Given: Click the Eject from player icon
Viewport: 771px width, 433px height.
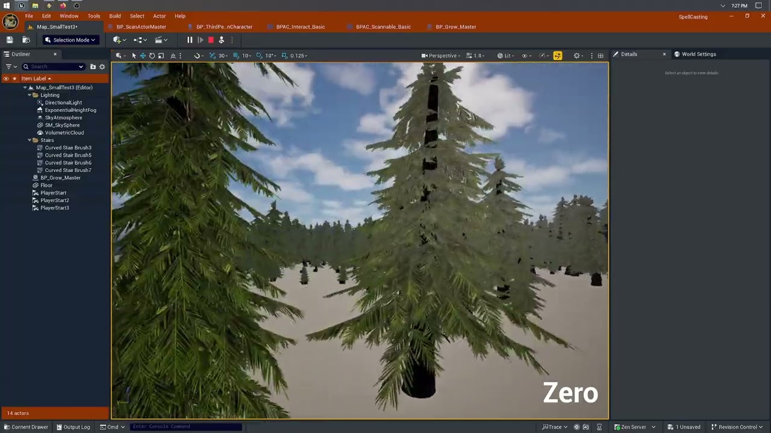Looking at the screenshot, I should (x=221, y=40).
